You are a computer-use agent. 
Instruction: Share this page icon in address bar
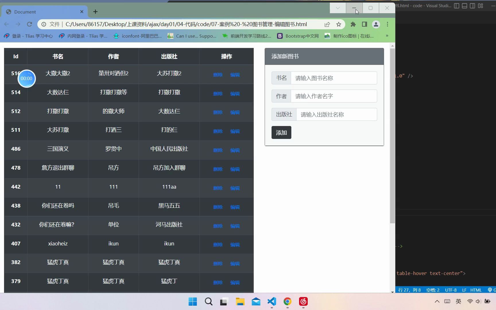327,24
